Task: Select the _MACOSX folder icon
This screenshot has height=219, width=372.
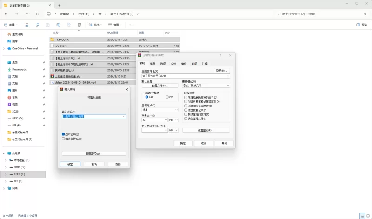Action: tap(52, 40)
